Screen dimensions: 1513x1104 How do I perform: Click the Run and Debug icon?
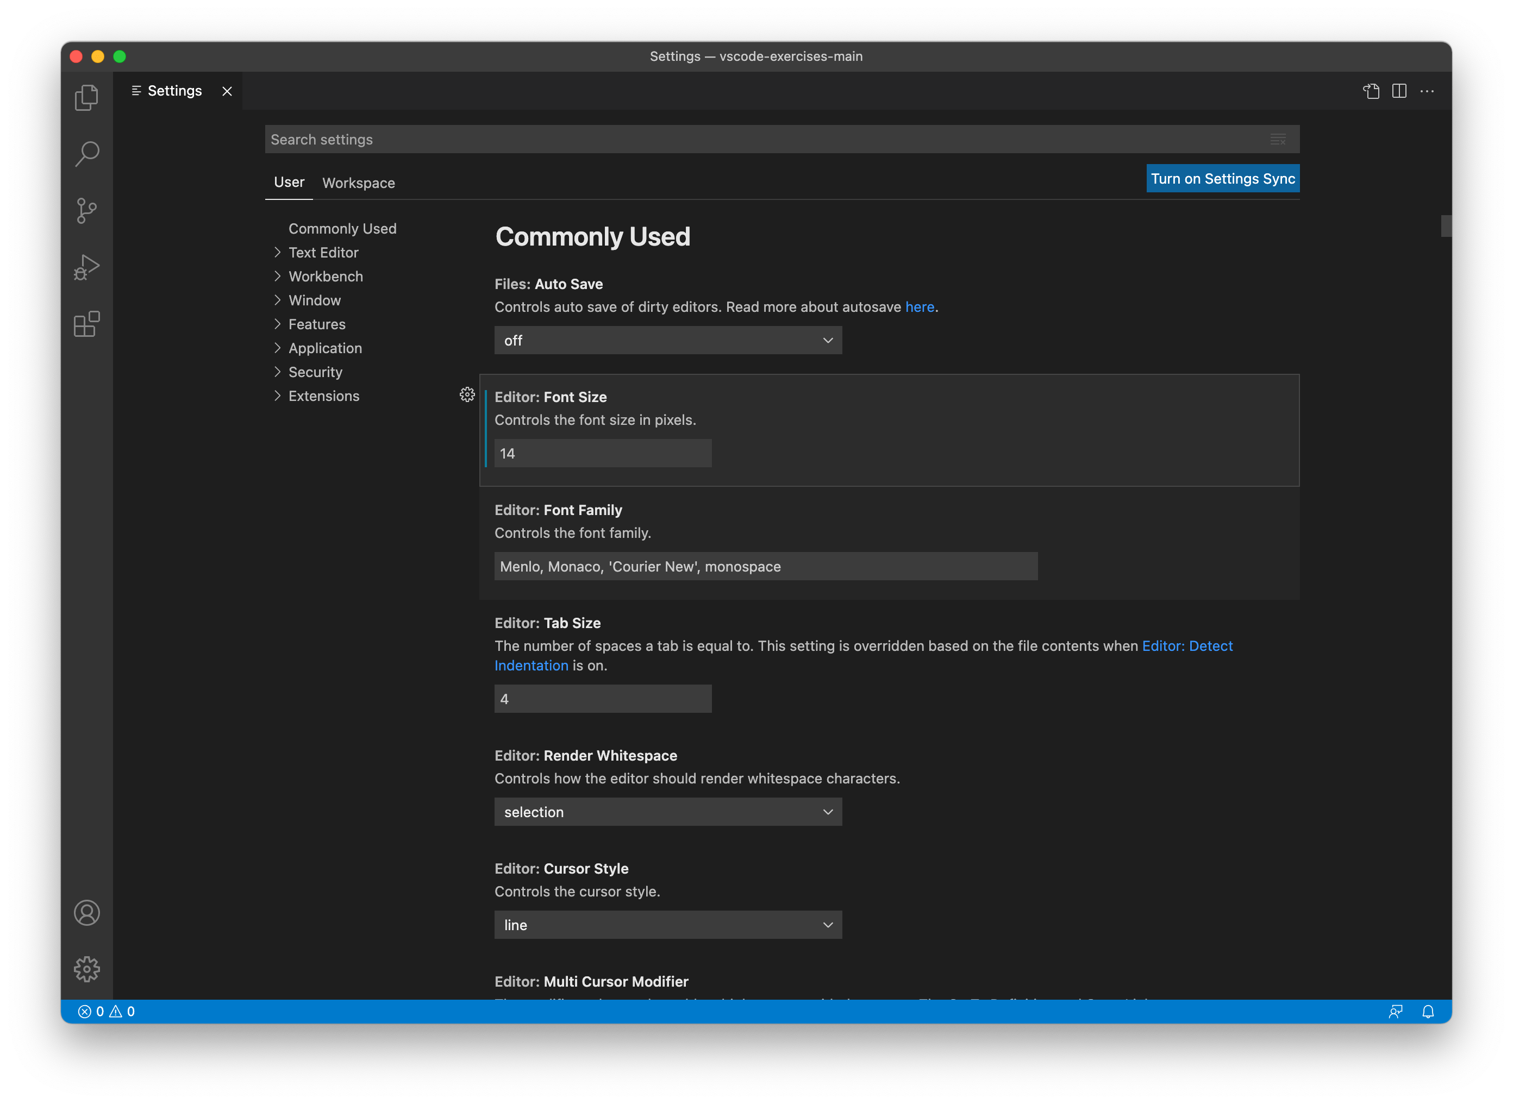coord(86,267)
